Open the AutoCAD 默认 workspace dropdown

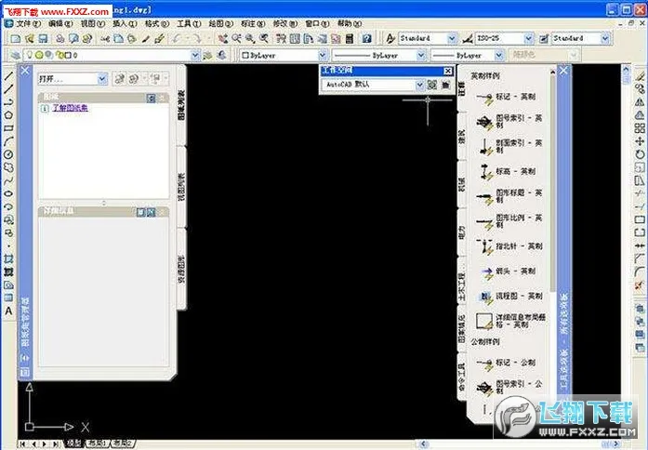pyautogui.click(x=420, y=85)
